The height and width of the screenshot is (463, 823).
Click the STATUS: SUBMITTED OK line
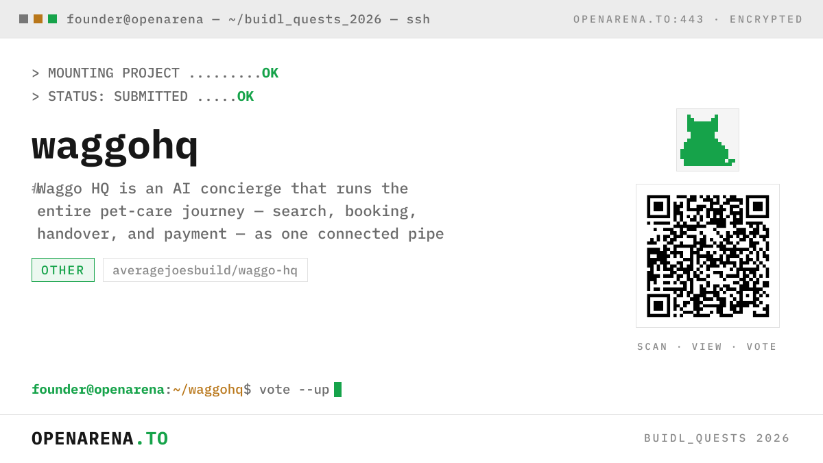(x=143, y=97)
